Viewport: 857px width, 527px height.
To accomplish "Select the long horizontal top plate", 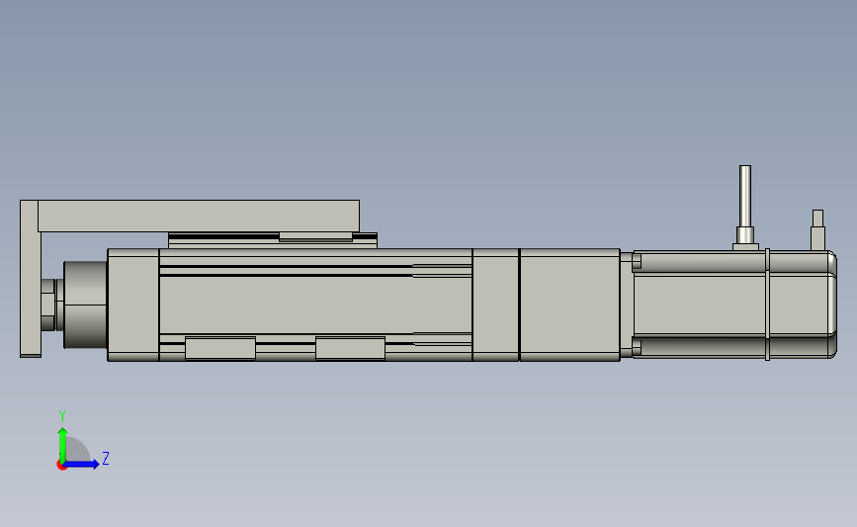I will pos(199,216).
